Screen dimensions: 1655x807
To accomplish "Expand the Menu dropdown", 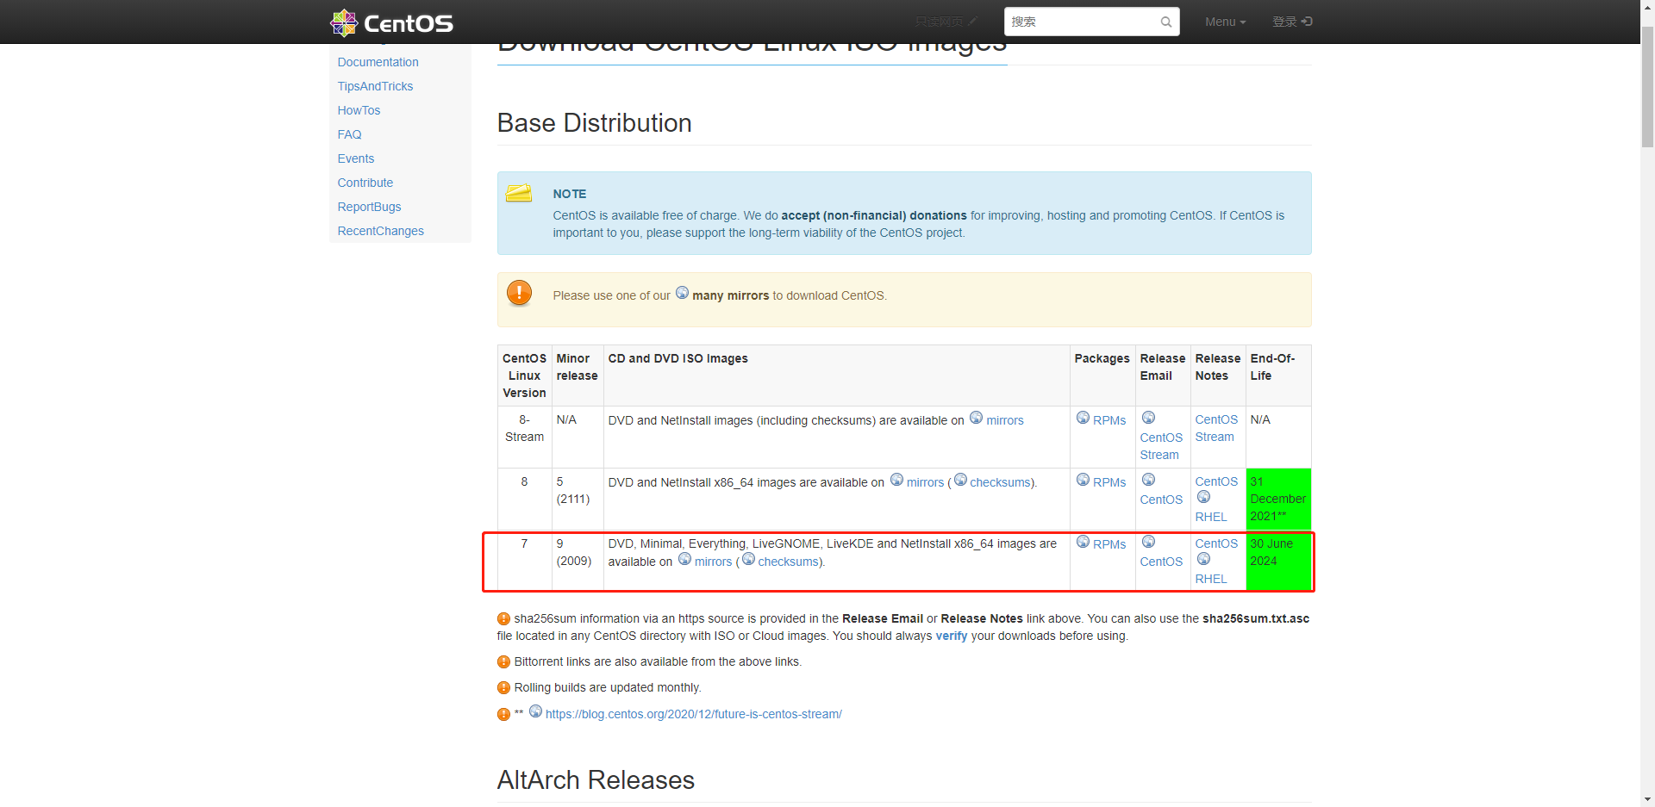I will point(1225,22).
